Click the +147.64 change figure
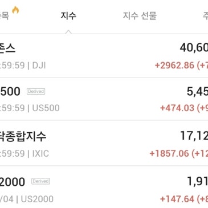This screenshot has height=208, width=208. (177, 199)
